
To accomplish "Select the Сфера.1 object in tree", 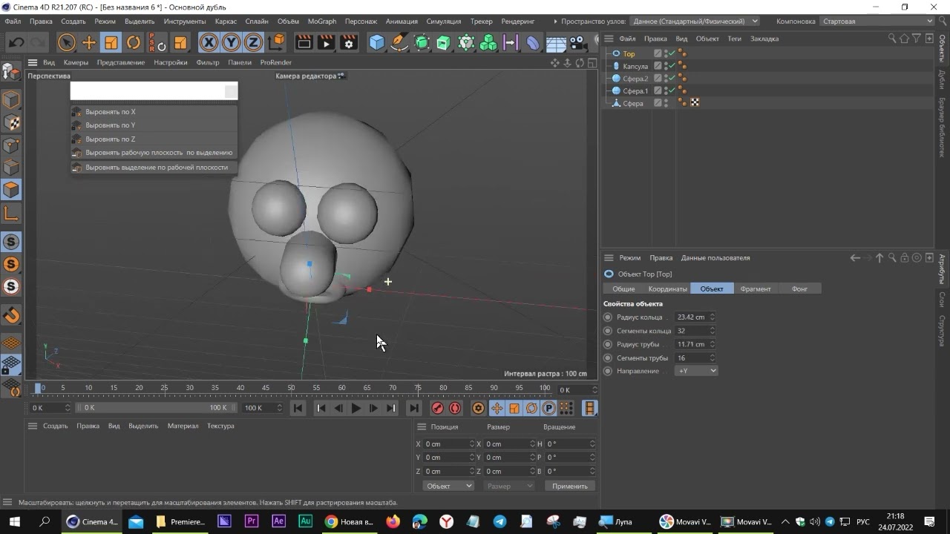I will (x=635, y=91).
